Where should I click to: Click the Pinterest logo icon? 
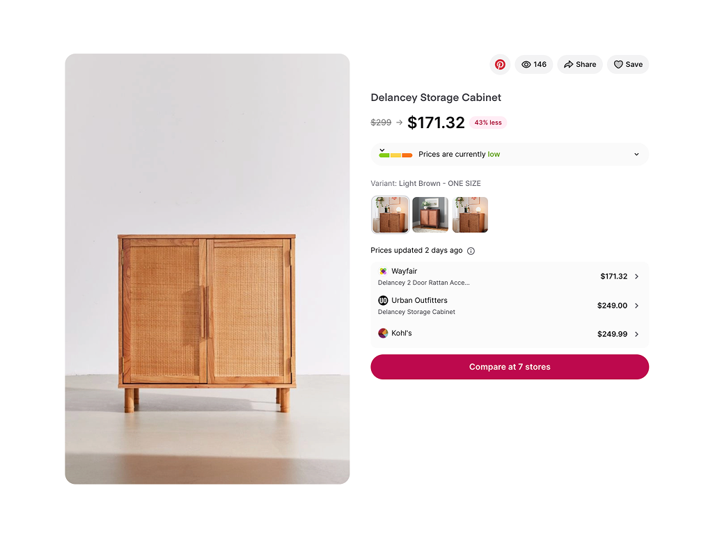click(x=500, y=65)
